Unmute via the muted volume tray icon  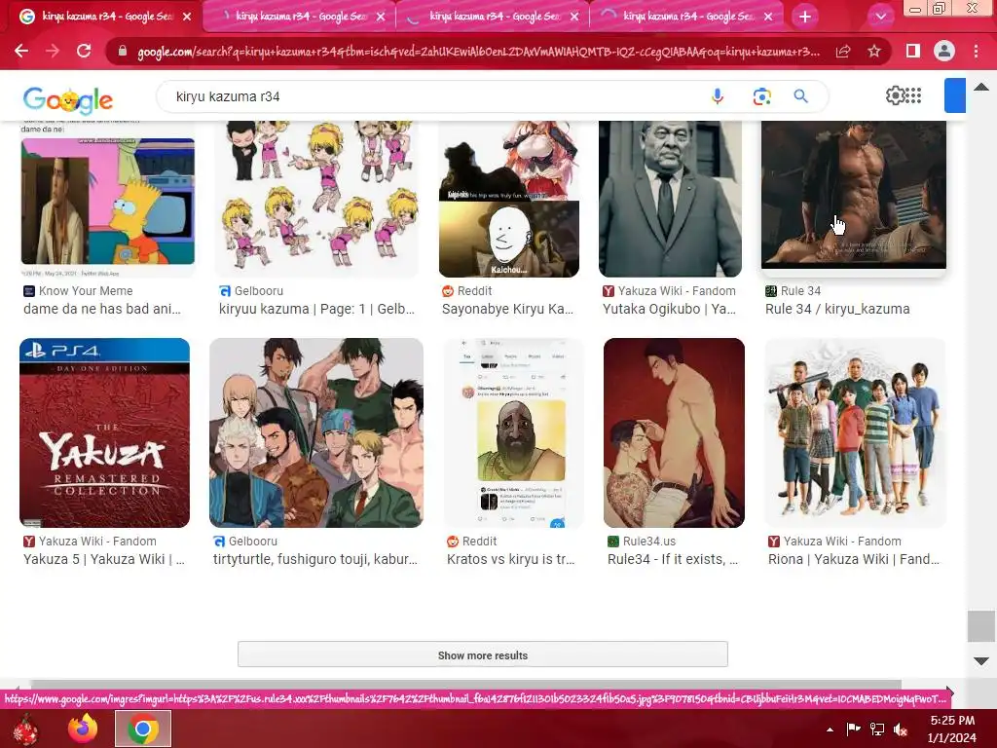pyautogui.click(x=901, y=729)
